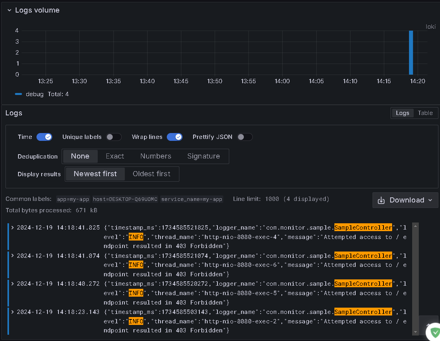
Task: Click highlighted SampleController in 14:18:41.825 row
Action: click(x=363, y=228)
